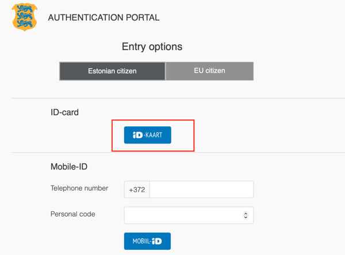Click the MOBIIL text on the blue button

(x=141, y=241)
